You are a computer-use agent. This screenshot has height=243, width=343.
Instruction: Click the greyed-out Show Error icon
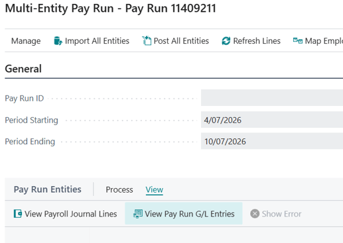point(255,214)
